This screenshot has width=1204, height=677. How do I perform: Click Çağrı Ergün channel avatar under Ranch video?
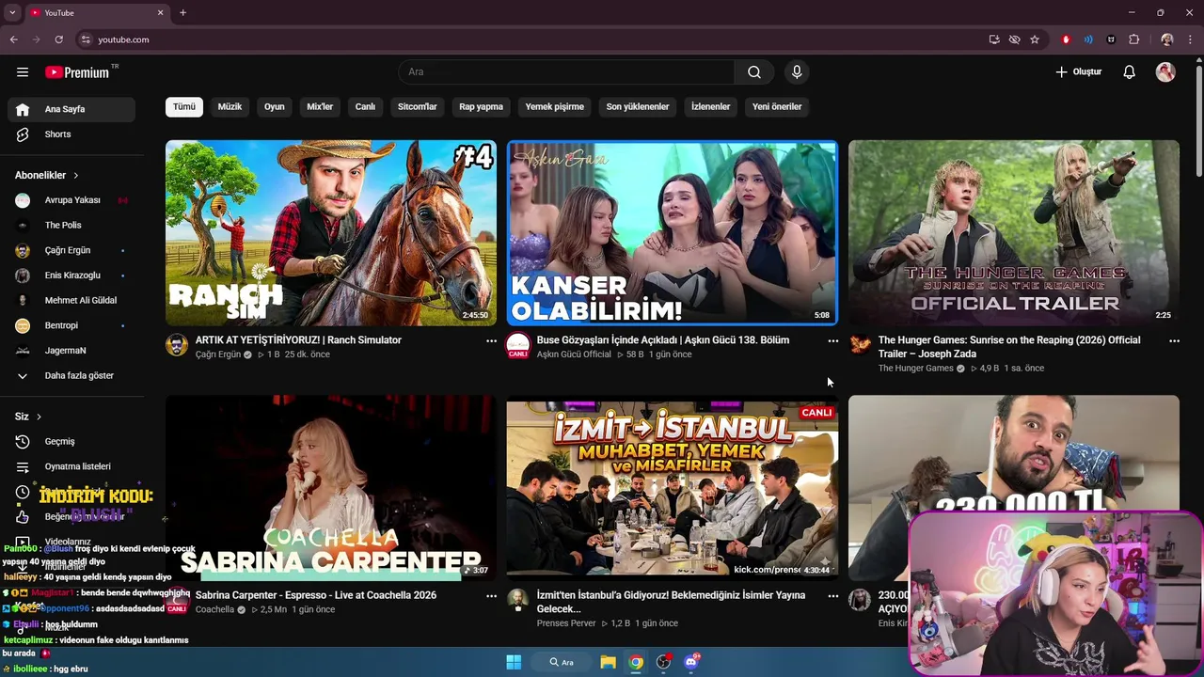tap(177, 345)
